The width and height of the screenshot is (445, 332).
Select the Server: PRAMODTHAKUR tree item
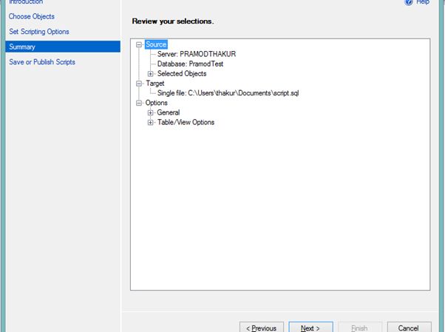[196, 55]
